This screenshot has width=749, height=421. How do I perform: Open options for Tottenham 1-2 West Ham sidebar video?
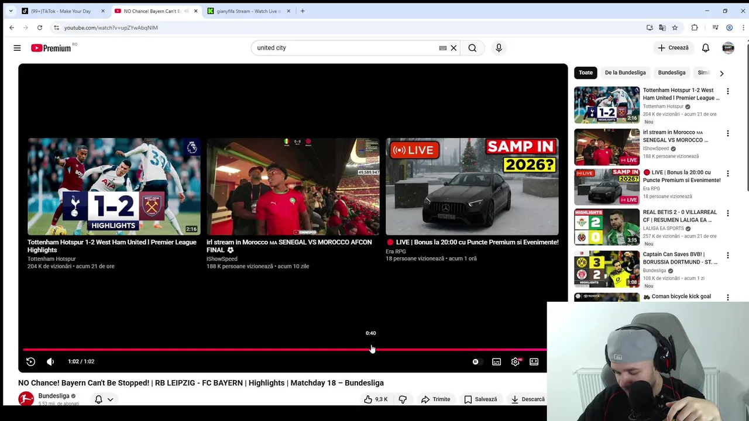tap(728, 91)
